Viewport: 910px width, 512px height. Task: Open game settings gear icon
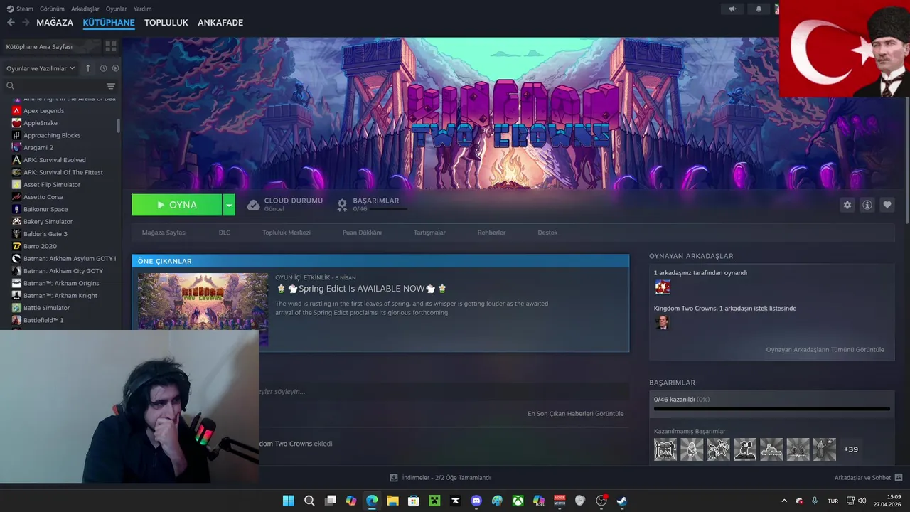847,205
